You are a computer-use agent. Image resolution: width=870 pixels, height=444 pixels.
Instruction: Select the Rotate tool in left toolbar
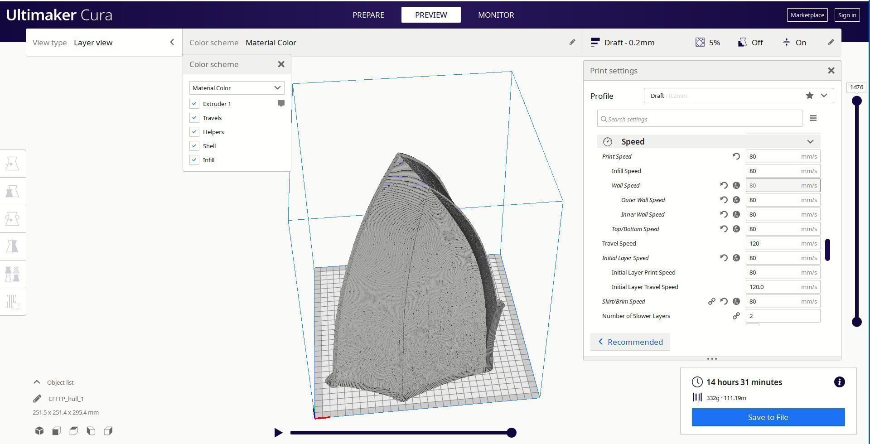coord(12,219)
